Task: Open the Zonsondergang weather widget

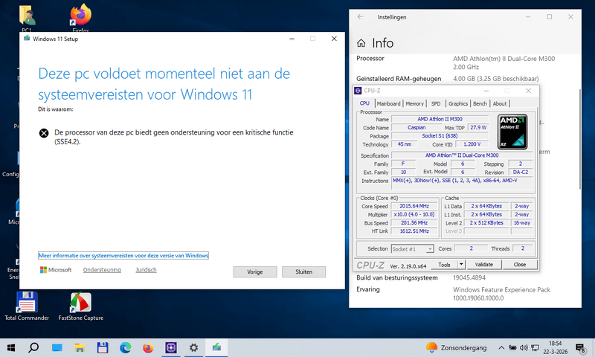Action: (456, 347)
